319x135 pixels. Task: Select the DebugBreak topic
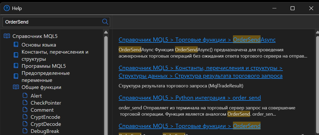[45, 131]
